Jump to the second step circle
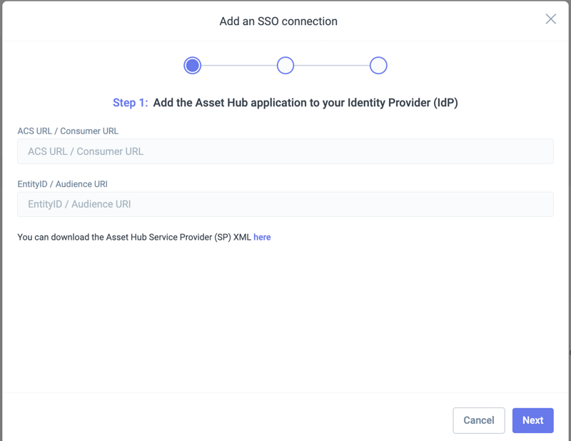This screenshot has width=571, height=441. point(285,66)
